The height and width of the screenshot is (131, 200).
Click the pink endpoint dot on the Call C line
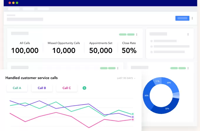(x=133, y=120)
